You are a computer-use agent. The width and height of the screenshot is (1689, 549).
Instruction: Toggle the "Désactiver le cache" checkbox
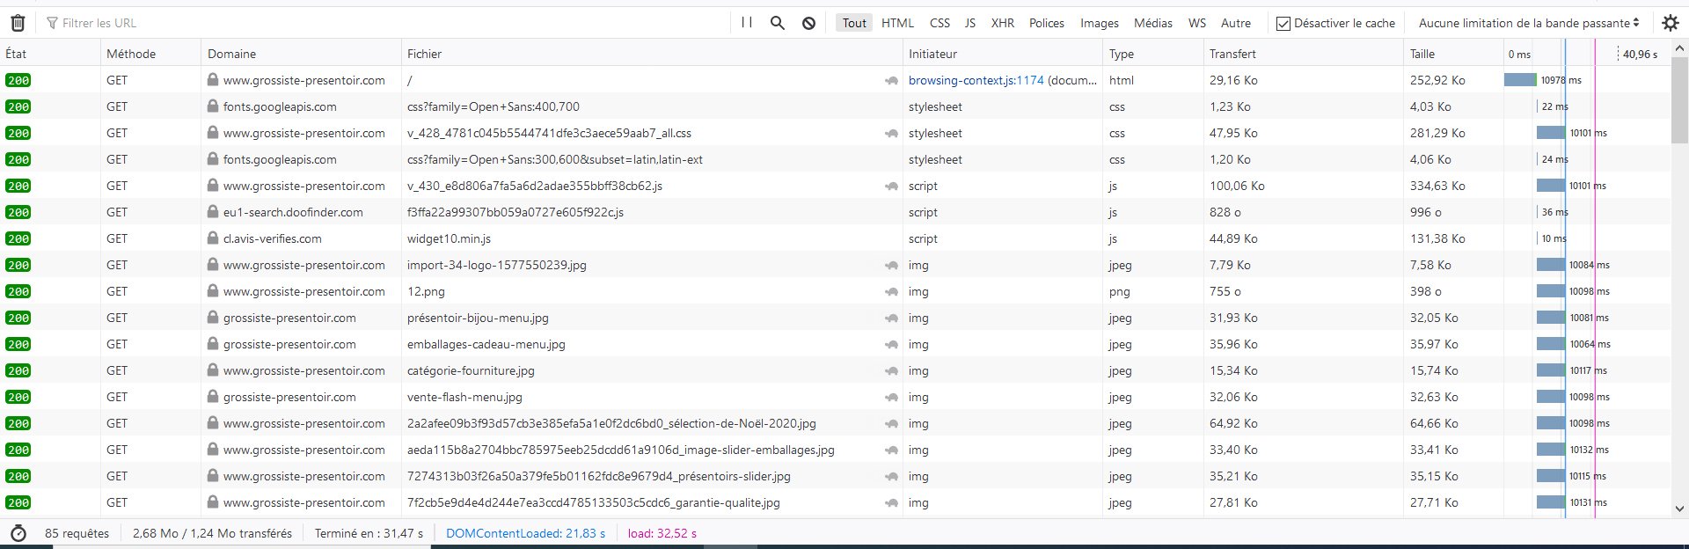click(1283, 23)
